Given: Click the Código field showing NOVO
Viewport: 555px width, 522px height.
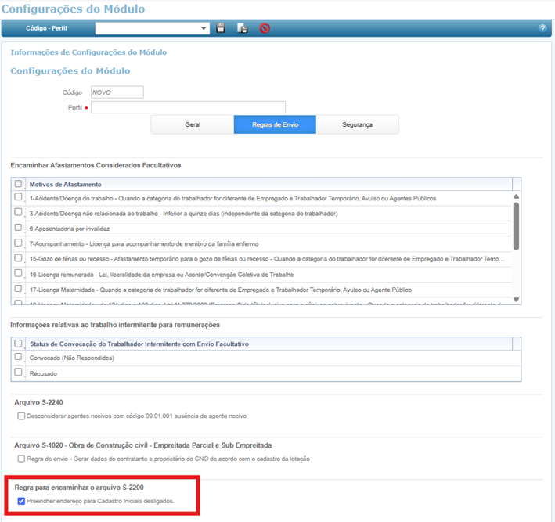Looking at the screenshot, I should pyautogui.click(x=117, y=92).
